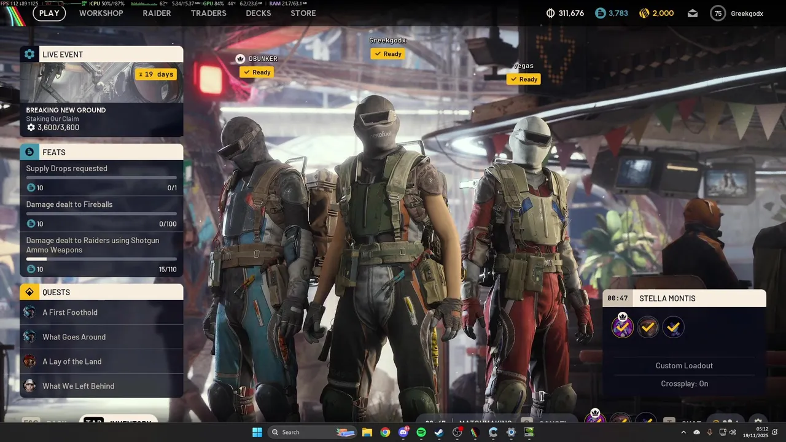Image resolution: width=786 pixels, height=442 pixels.
Task: Click the 3,600/3,600 event progress text
Action: point(58,128)
